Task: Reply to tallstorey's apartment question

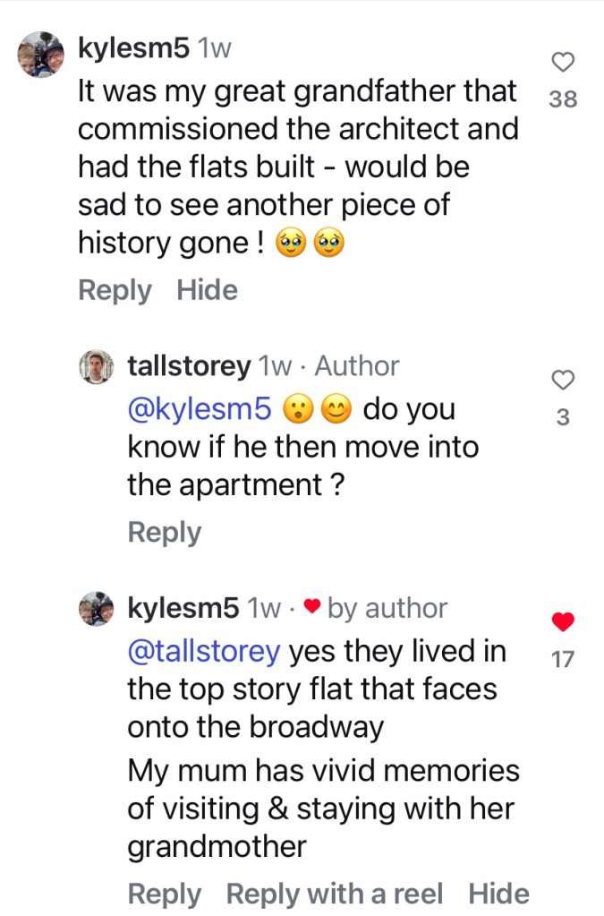Action: 165,532
